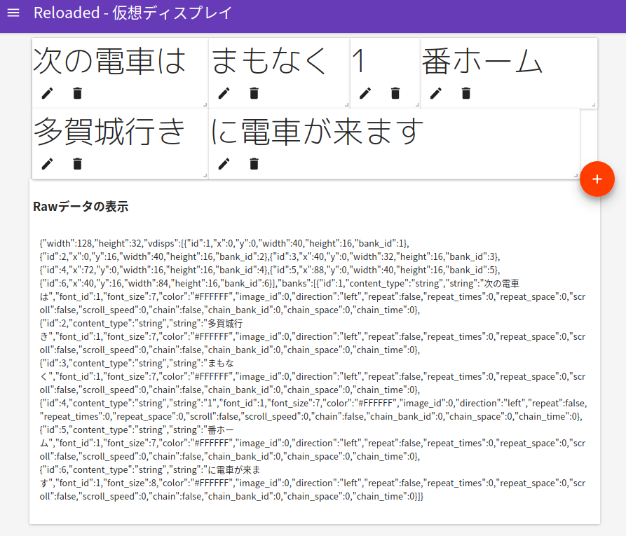Edit the まもなく display card

point(224,93)
